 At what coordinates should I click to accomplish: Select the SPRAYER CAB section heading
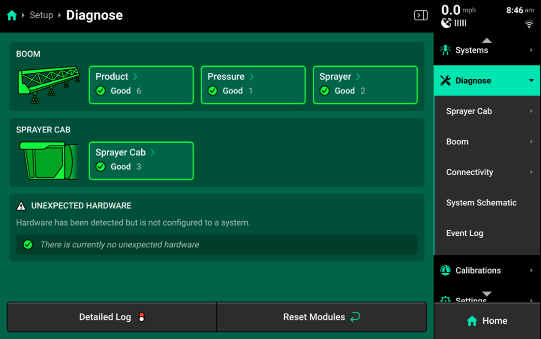click(x=43, y=130)
